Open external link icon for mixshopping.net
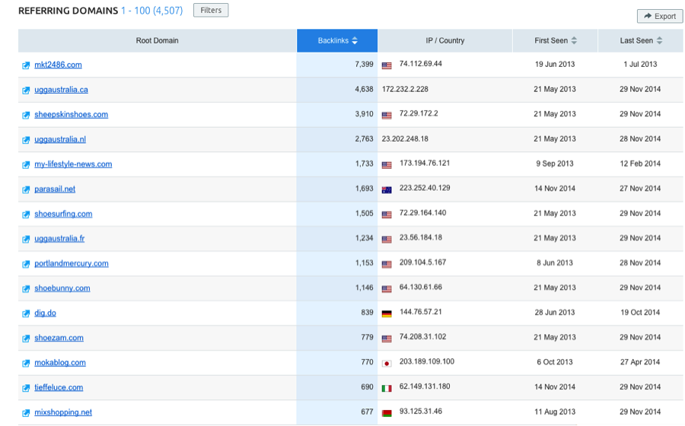The height and width of the screenshot is (426, 685). click(26, 413)
